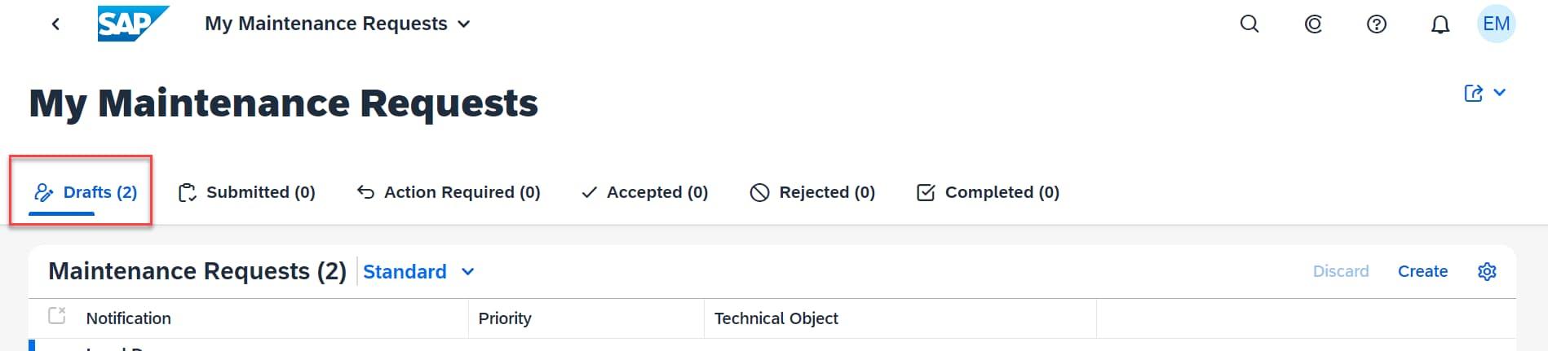Image resolution: width=1548 pixels, height=351 pixels.
Task: Click the Priority column header
Action: [x=505, y=318]
